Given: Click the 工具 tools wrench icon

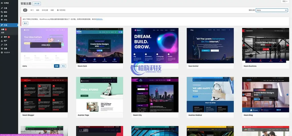Looking at the screenshot, I should tap(2, 45).
